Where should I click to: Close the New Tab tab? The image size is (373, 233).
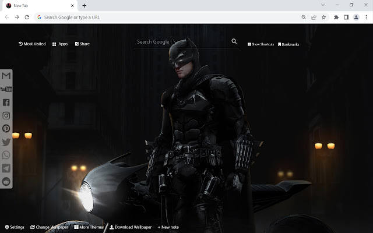pos(72,6)
